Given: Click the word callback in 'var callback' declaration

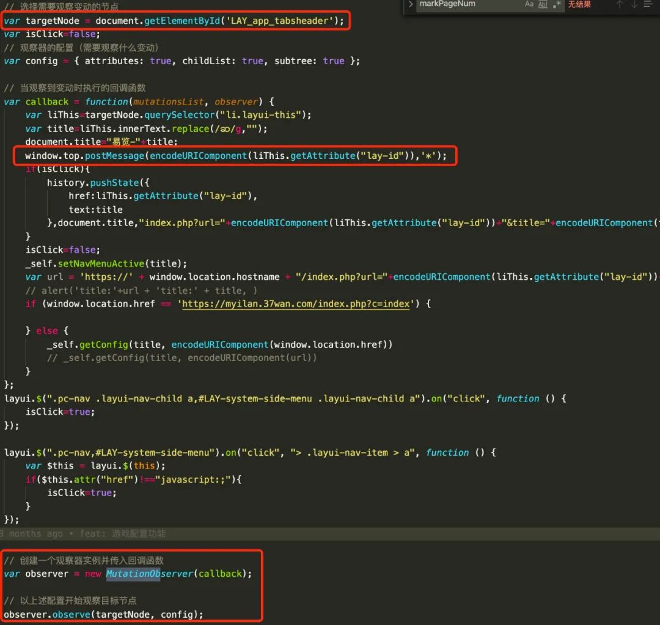Looking at the screenshot, I should pos(46,102).
